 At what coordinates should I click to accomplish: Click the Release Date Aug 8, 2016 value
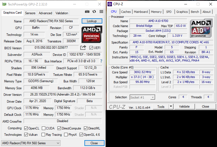(x=34, y=41)
